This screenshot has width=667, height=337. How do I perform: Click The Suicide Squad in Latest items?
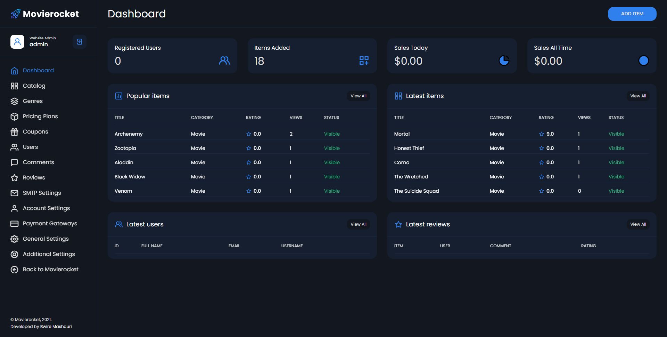point(417,191)
